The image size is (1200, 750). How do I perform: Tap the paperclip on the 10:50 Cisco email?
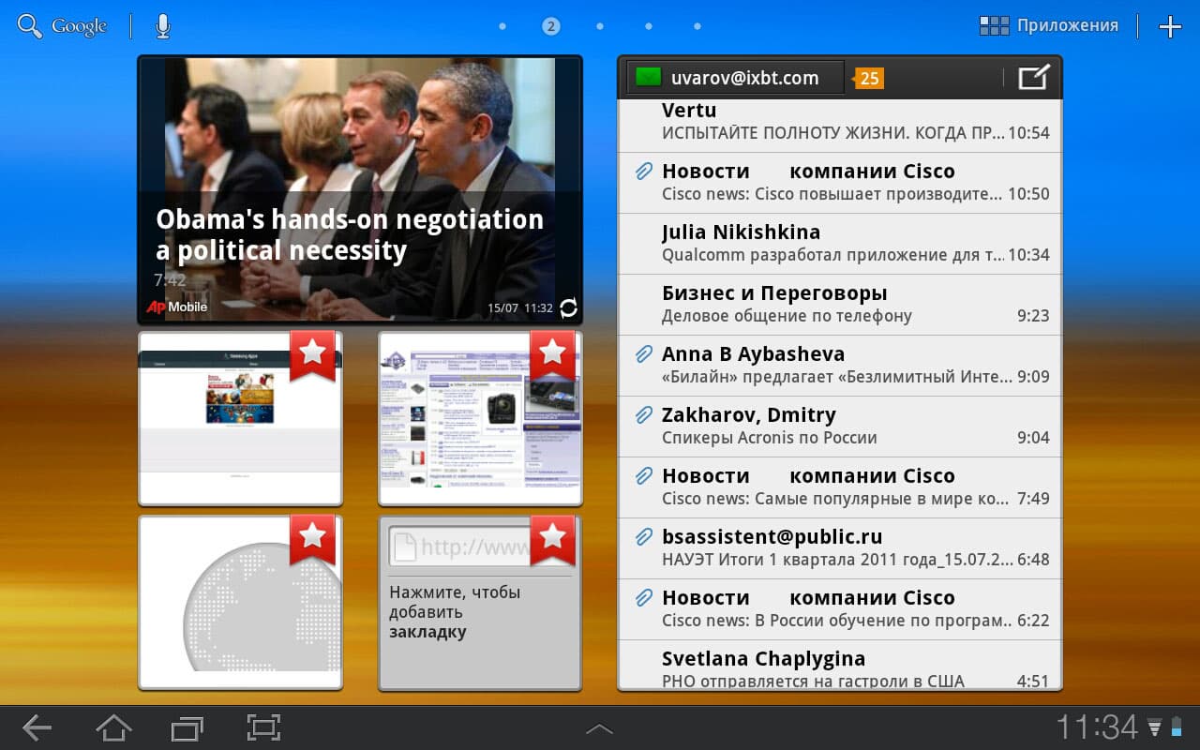click(643, 171)
